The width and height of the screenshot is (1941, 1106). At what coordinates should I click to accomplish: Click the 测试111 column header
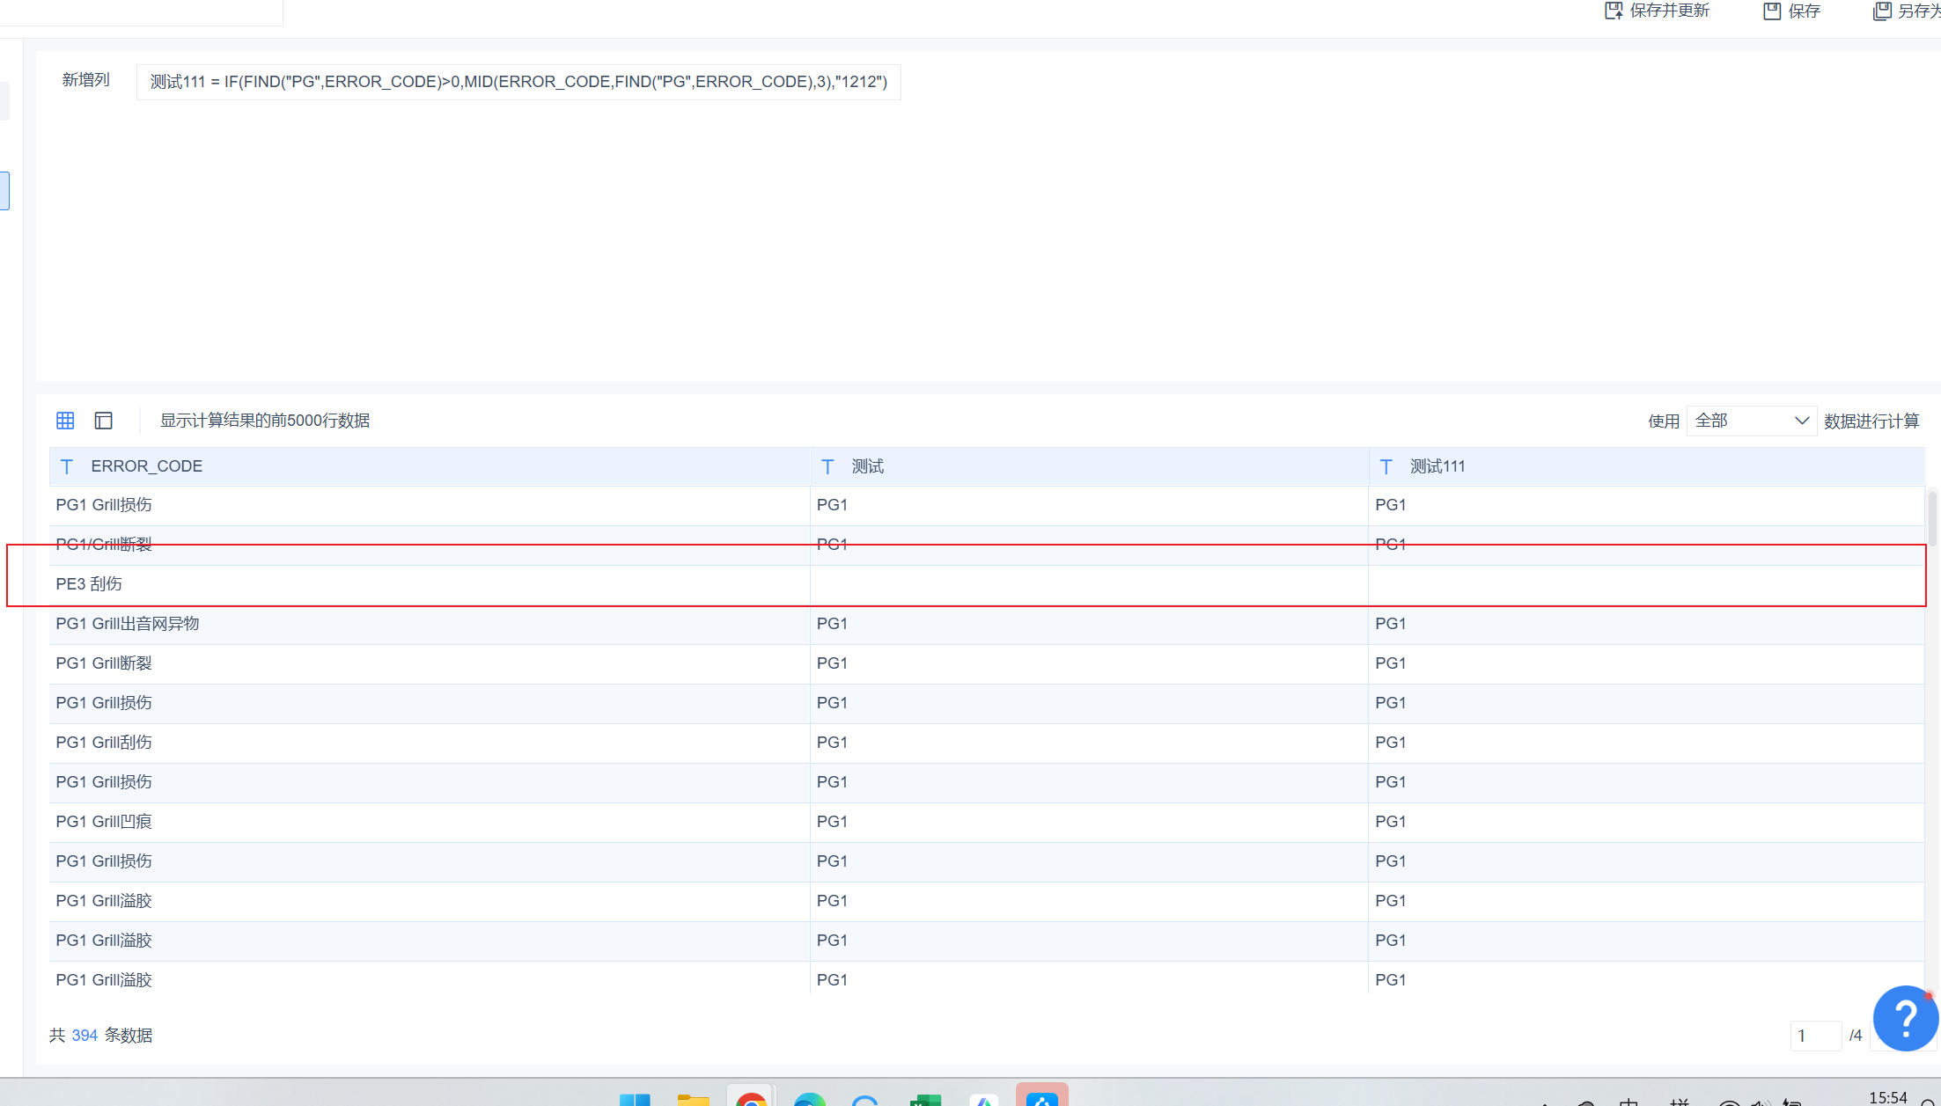pos(1437,466)
